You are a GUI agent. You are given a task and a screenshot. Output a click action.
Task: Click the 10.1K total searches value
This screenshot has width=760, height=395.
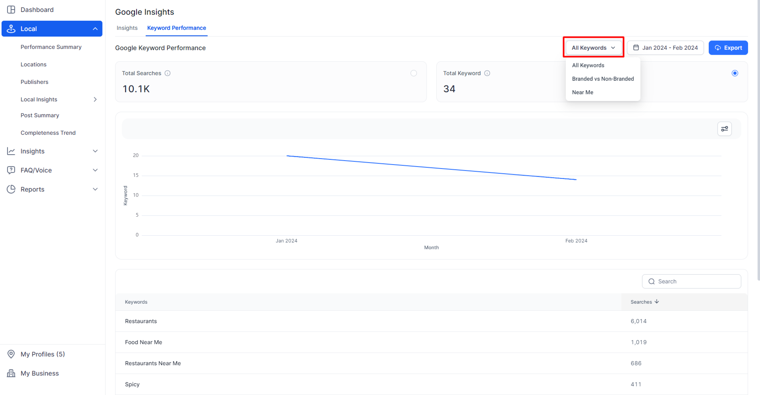point(136,89)
